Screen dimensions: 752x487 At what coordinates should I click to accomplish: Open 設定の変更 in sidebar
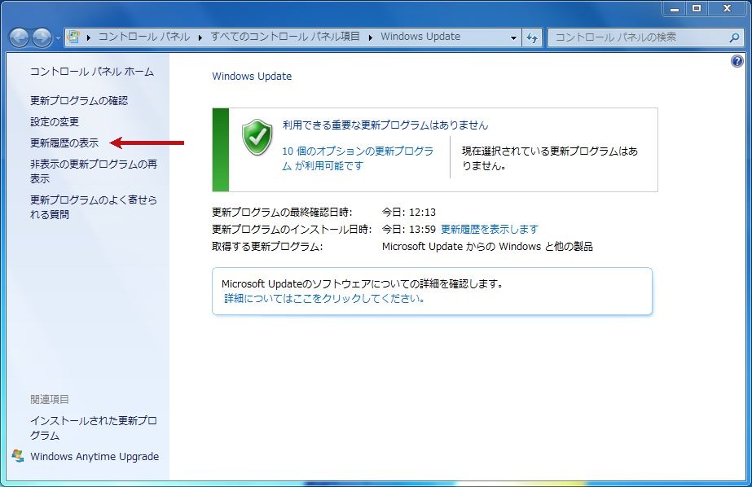[55, 122]
